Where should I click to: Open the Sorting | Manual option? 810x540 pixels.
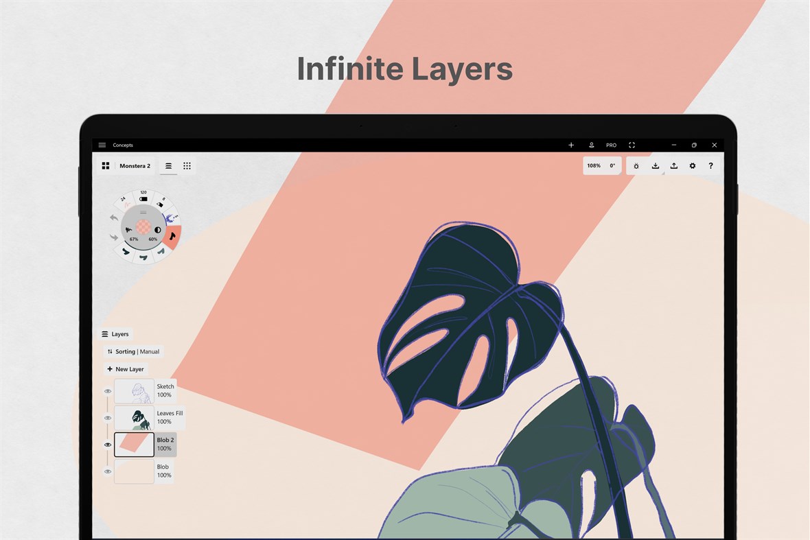(x=133, y=351)
